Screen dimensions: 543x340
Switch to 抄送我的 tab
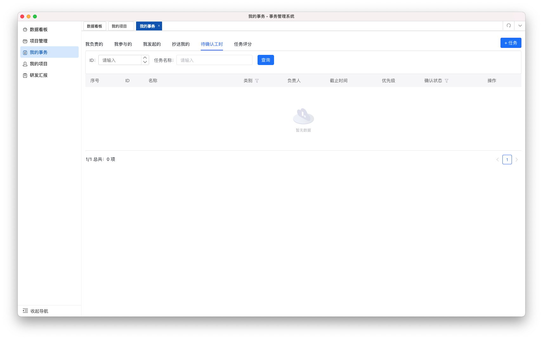[x=181, y=44]
